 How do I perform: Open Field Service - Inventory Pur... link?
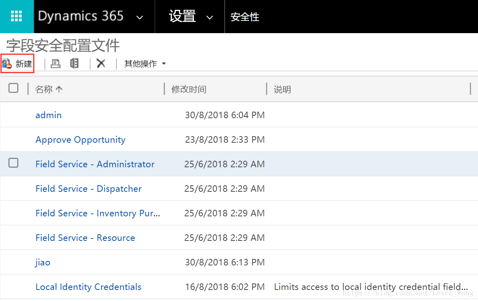[x=97, y=213]
